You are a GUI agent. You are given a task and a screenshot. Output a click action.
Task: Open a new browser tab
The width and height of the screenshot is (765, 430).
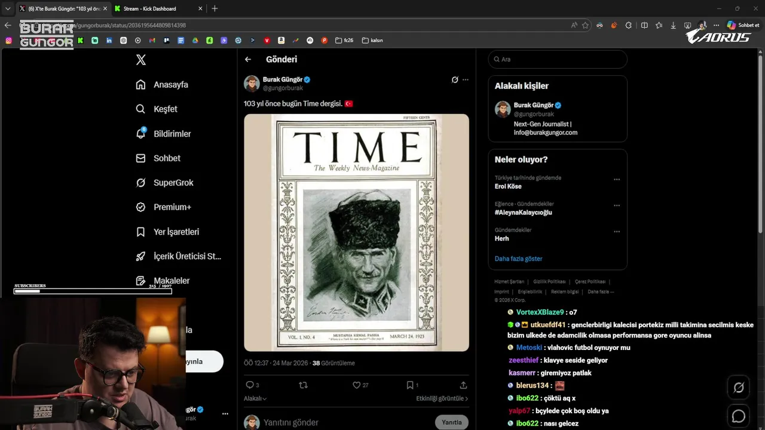click(215, 8)
